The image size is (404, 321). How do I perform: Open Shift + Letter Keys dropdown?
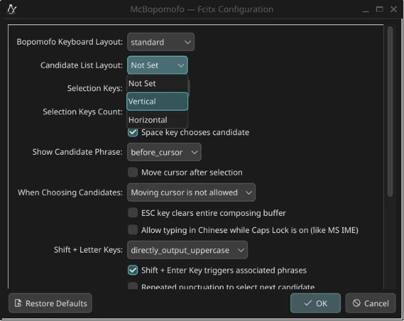(187, 250)
